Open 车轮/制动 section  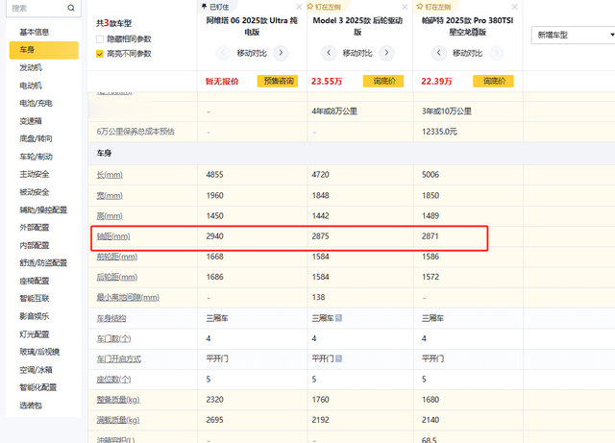[36, 157]
